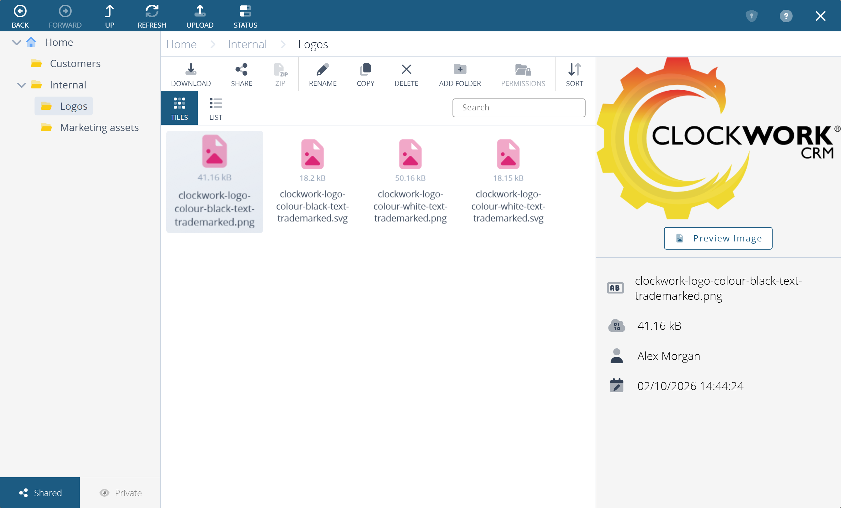Show the STATUS panel

point(245,16)
